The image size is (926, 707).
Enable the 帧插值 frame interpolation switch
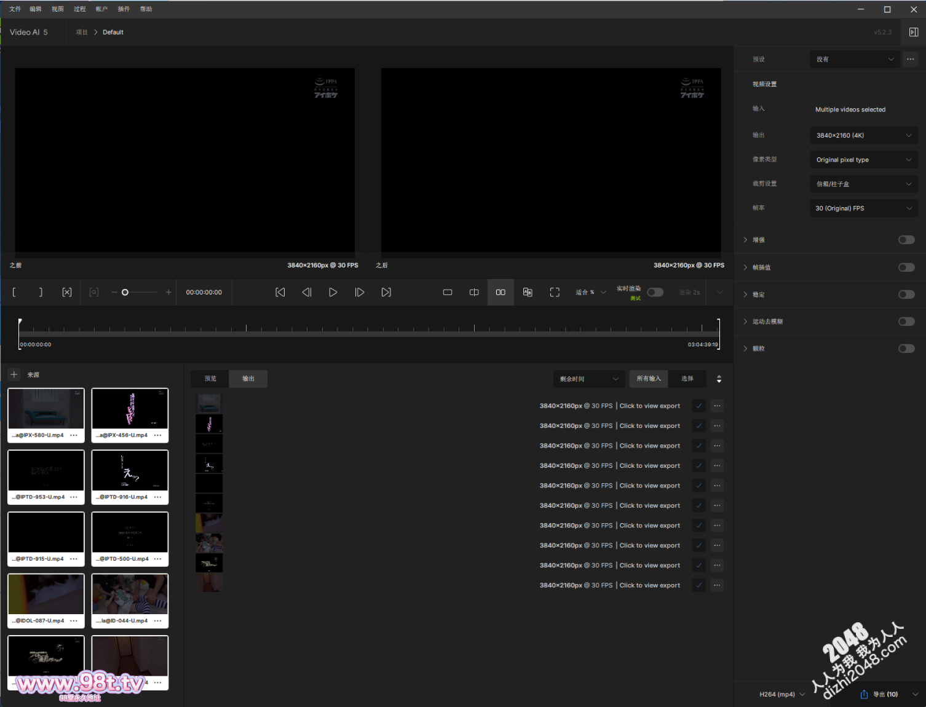tap(906, 267)
